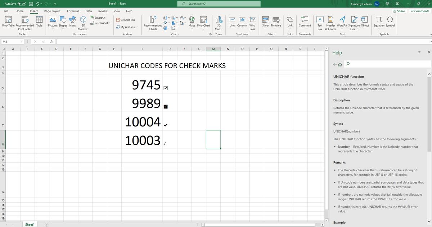432x227 pixels.
Task: Save the workbook from Quick Access
Action: (32, 4)
